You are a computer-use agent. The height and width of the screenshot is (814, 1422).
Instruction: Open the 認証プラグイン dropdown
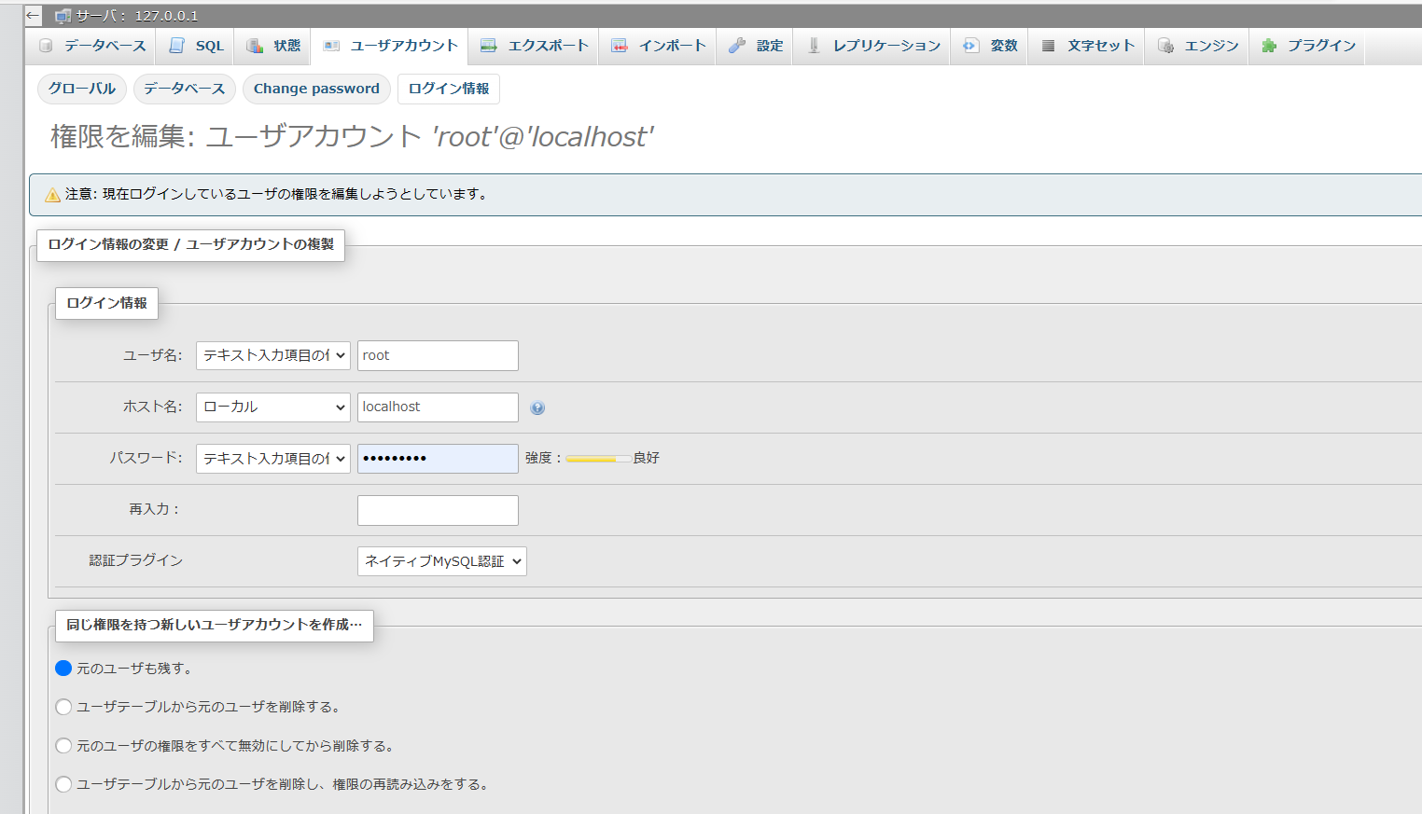pos(442,561)
